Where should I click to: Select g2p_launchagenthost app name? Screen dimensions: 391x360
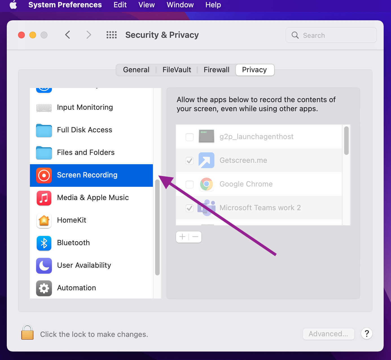coord(256,137)
